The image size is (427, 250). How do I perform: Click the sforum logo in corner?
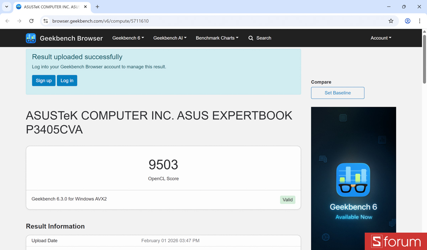tap(396, 241)
